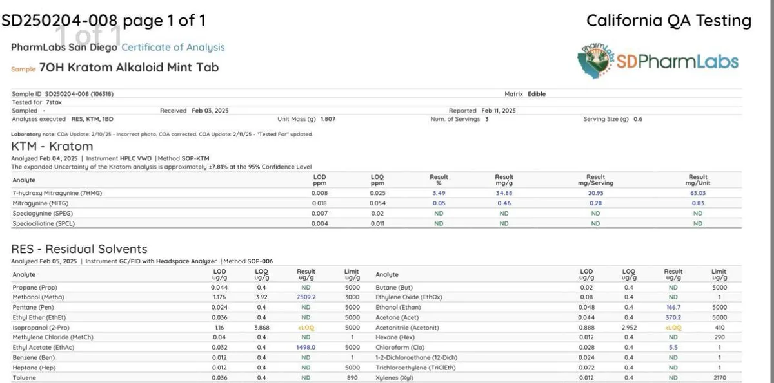Click the 'Xylenes (Xyl)' analyte label
Screen dimensions: 774x383
(394, 377)
